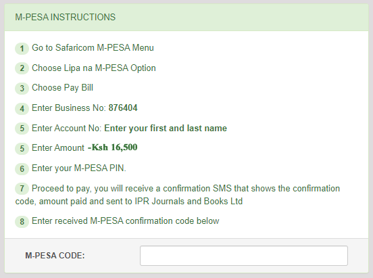This screenshot has width=373, height=278.
Task: Click the step 3 number badge
Action: coord(22,89)
